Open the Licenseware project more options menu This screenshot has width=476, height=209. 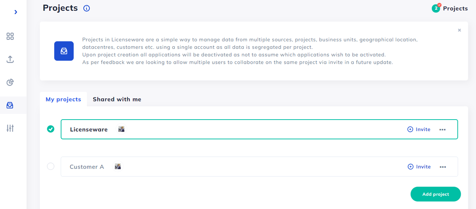click(442, 129)
